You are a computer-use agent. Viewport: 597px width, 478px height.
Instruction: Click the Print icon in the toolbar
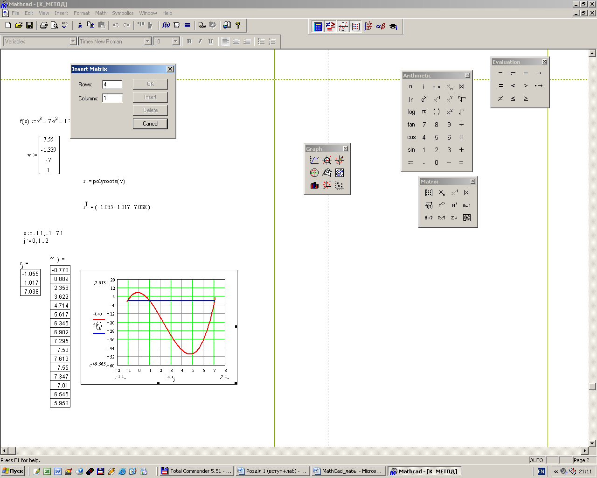click(44, 25)
